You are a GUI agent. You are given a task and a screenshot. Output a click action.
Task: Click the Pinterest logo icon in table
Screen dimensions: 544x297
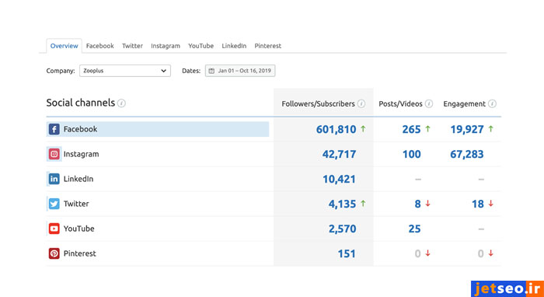pyautogui.click(x=54, y=253)
